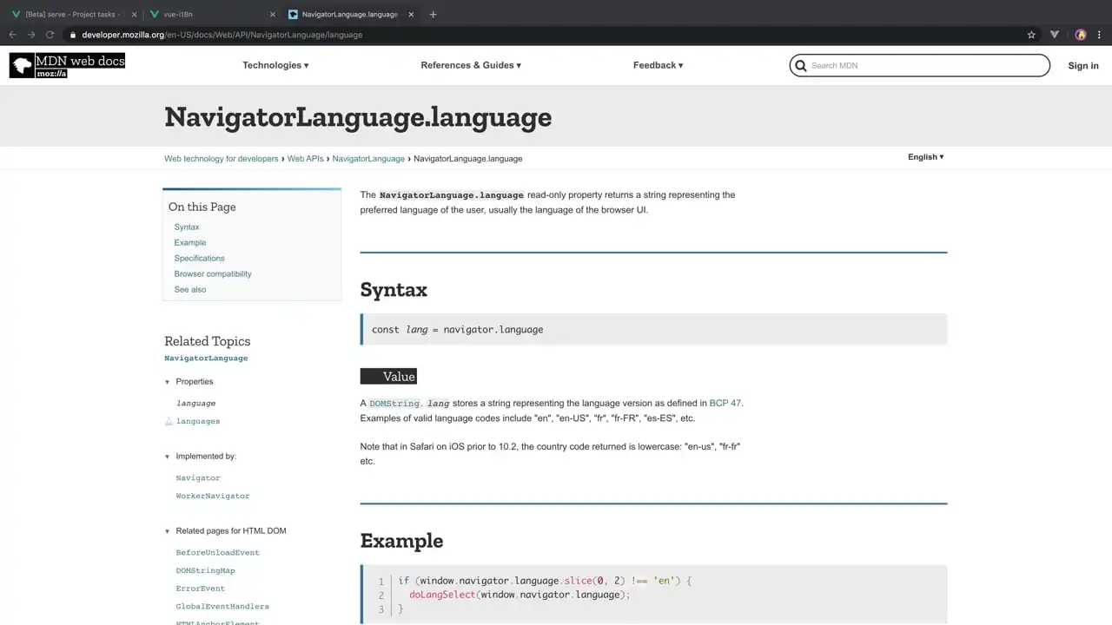Click the magnifier icon in Search MDN
The height and width of the screenshot is (625, 1112).
(800, 65)
